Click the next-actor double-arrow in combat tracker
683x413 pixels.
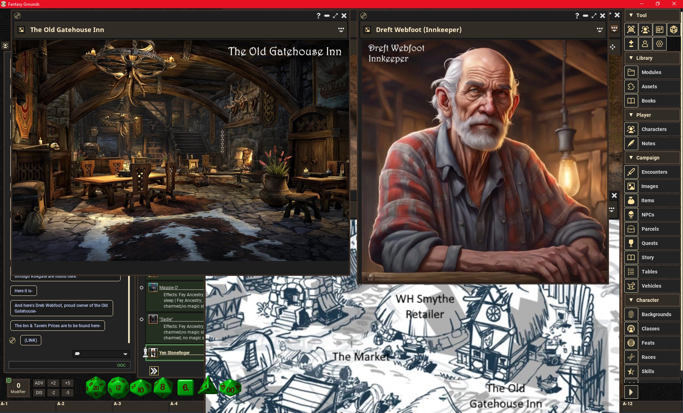154,371
